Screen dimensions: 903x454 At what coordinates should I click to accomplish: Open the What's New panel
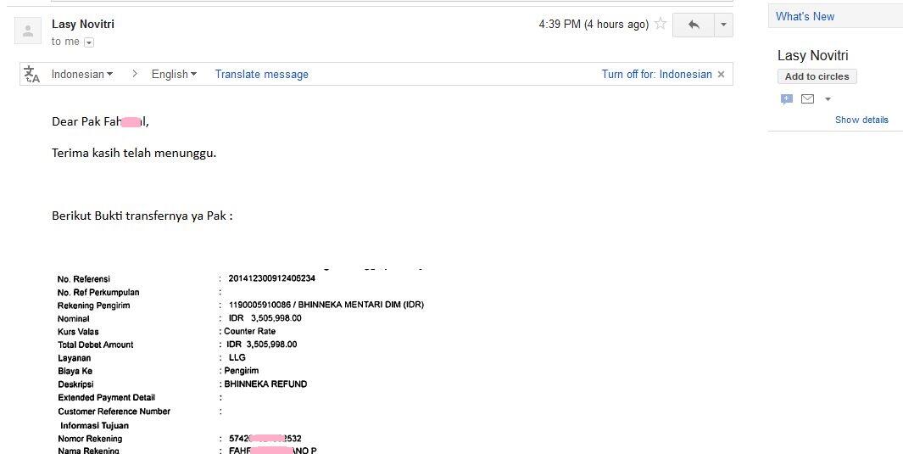[x=805, y=17]
